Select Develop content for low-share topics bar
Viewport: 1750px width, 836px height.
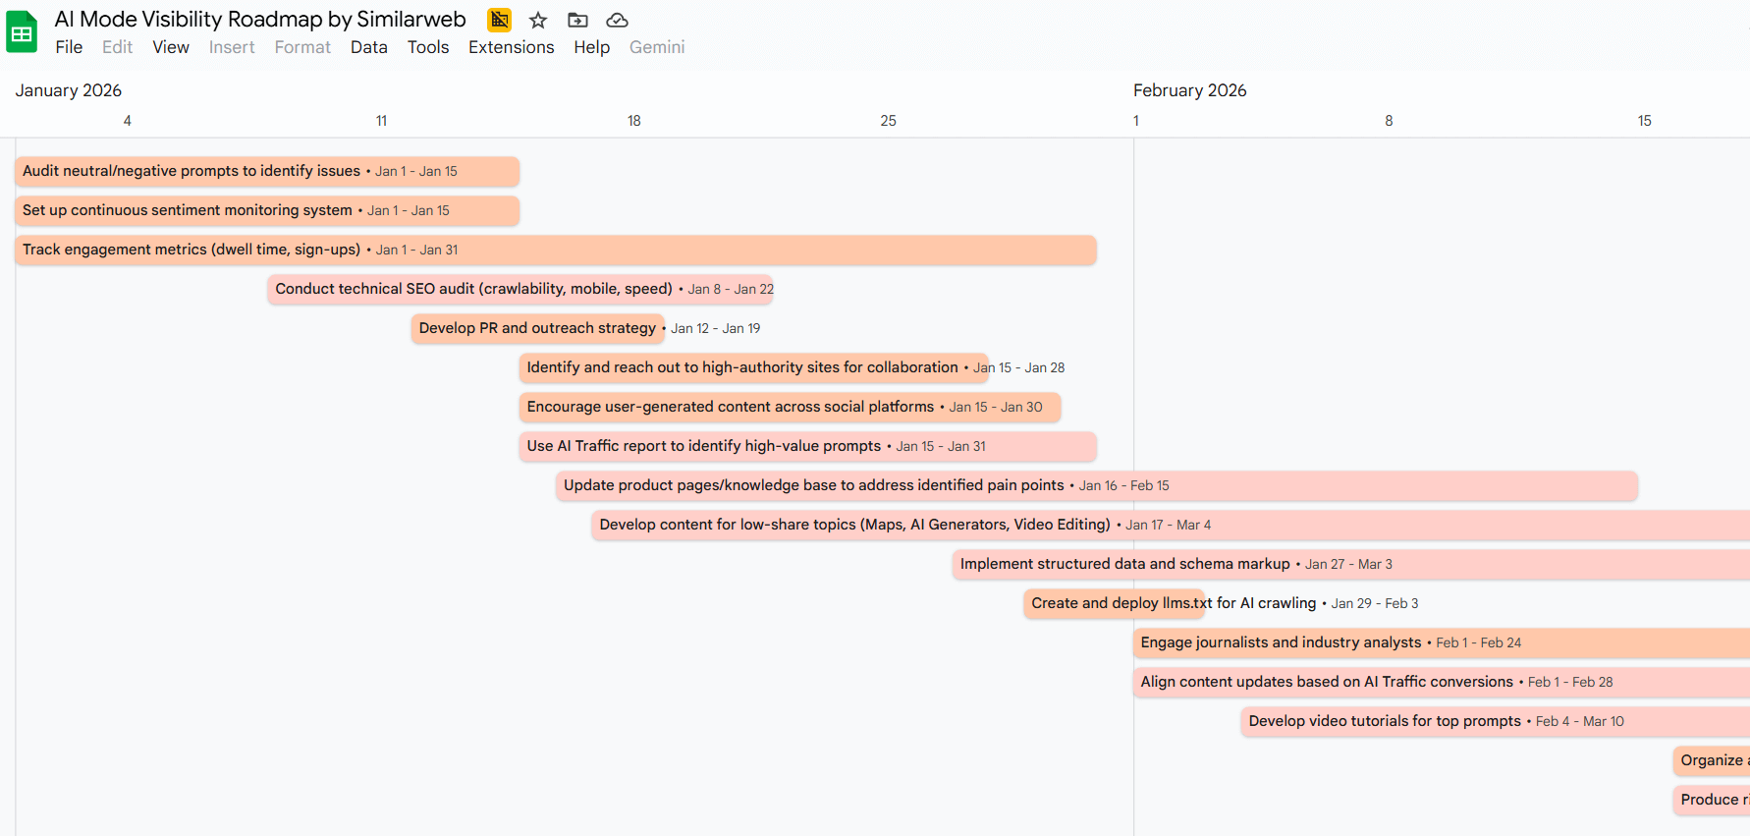[x=1171, y=525]
